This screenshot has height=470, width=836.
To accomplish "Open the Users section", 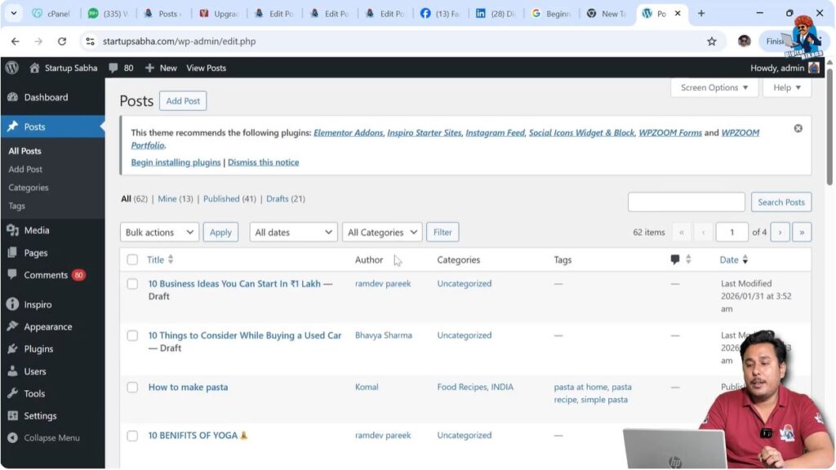I will coord(33,370).
